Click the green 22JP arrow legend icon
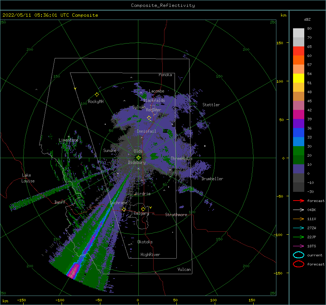Viewport: 326px width, 305px height. (298, 237)
